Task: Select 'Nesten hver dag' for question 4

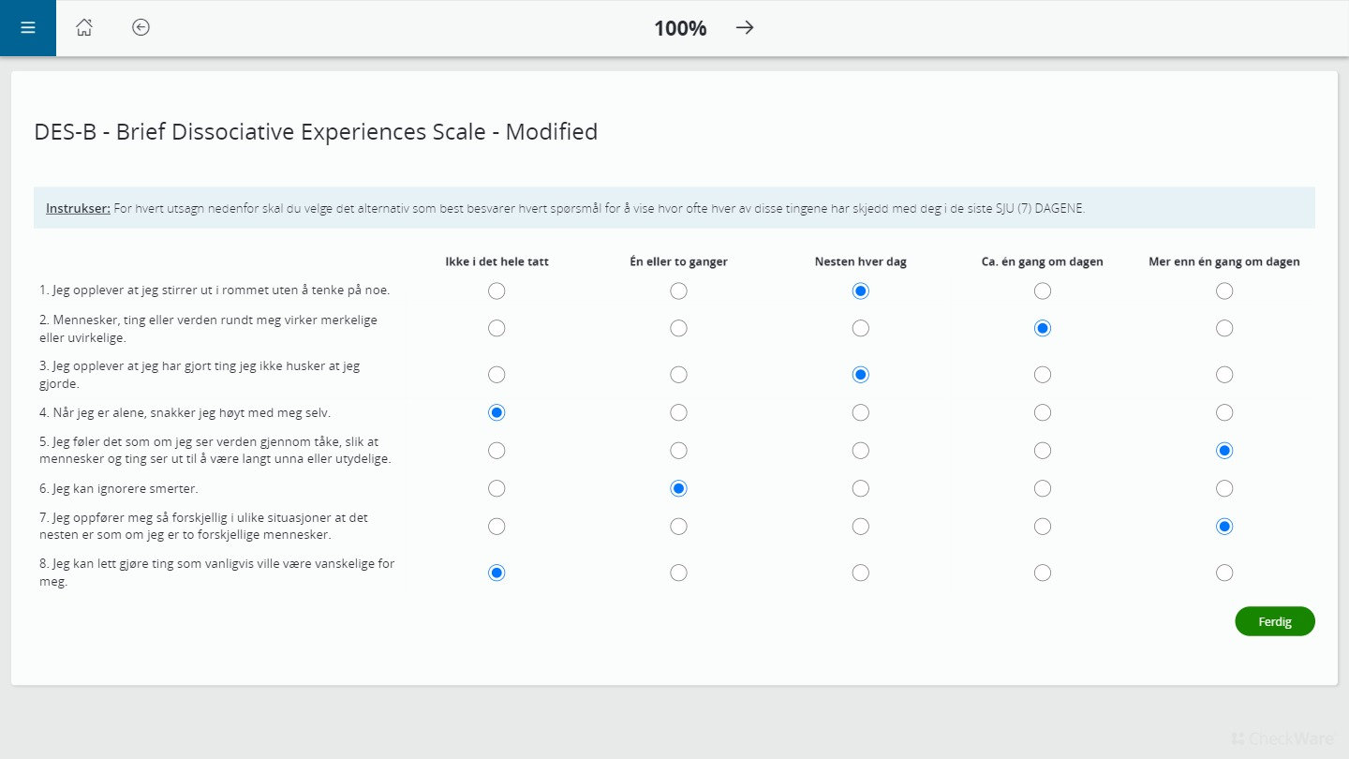Action: point(860,412)
